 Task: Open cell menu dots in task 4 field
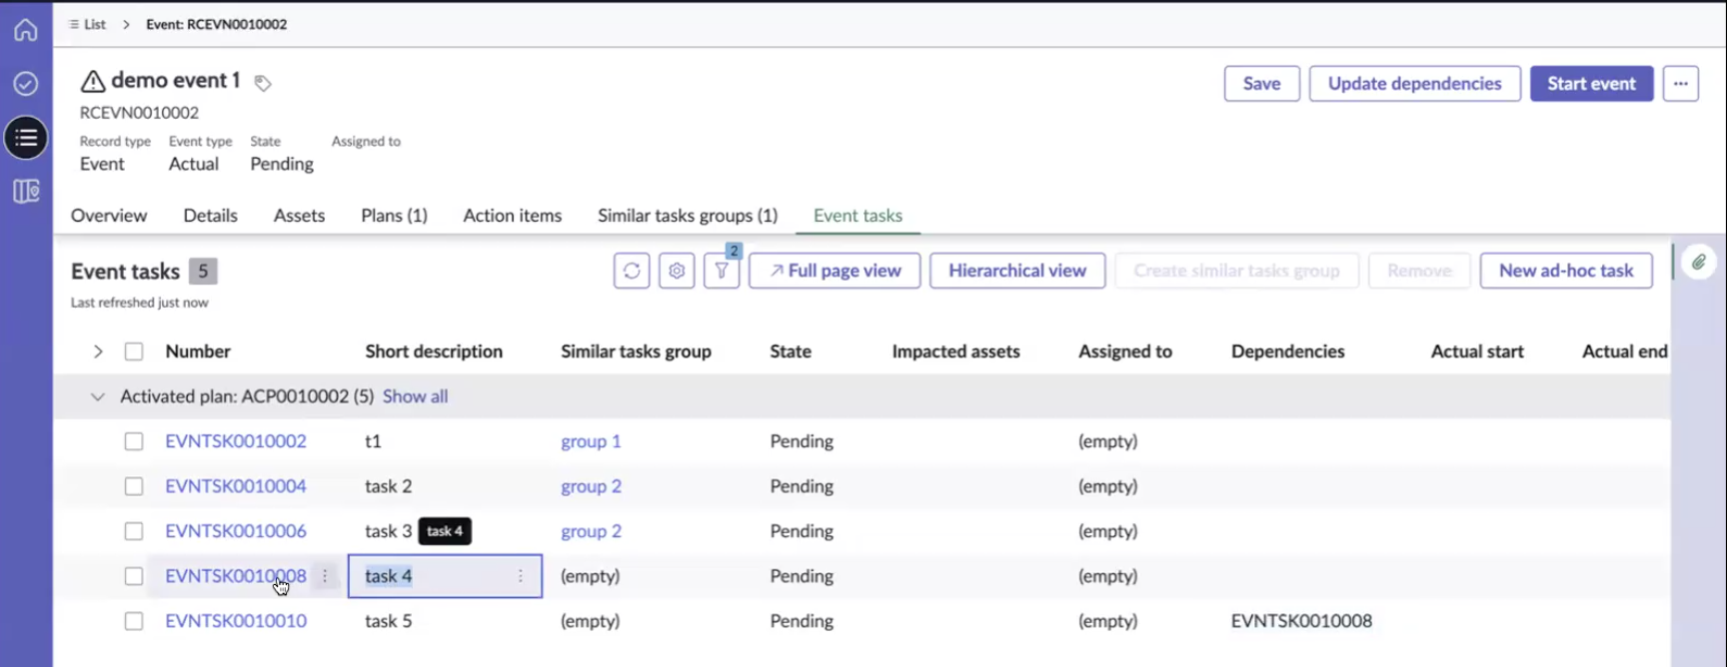(x=521, y=576)
